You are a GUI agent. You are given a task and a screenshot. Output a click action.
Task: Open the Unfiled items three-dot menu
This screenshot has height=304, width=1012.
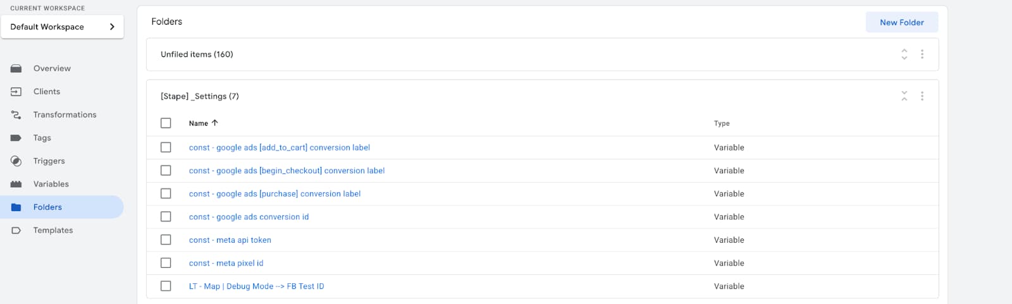tap(922, 54)
